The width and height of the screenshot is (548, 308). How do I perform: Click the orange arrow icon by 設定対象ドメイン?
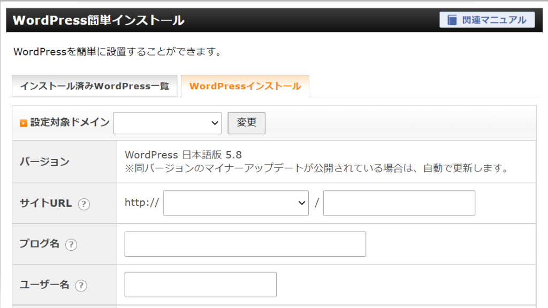point(23,123)
